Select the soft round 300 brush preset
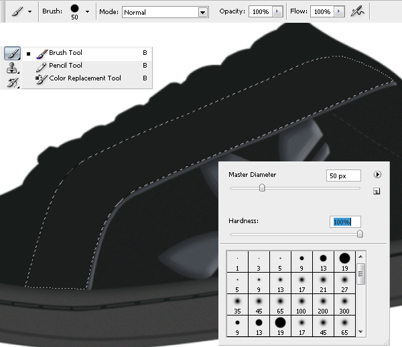The width and height of the screenshot is (402, 347). [x=344, y=305]
